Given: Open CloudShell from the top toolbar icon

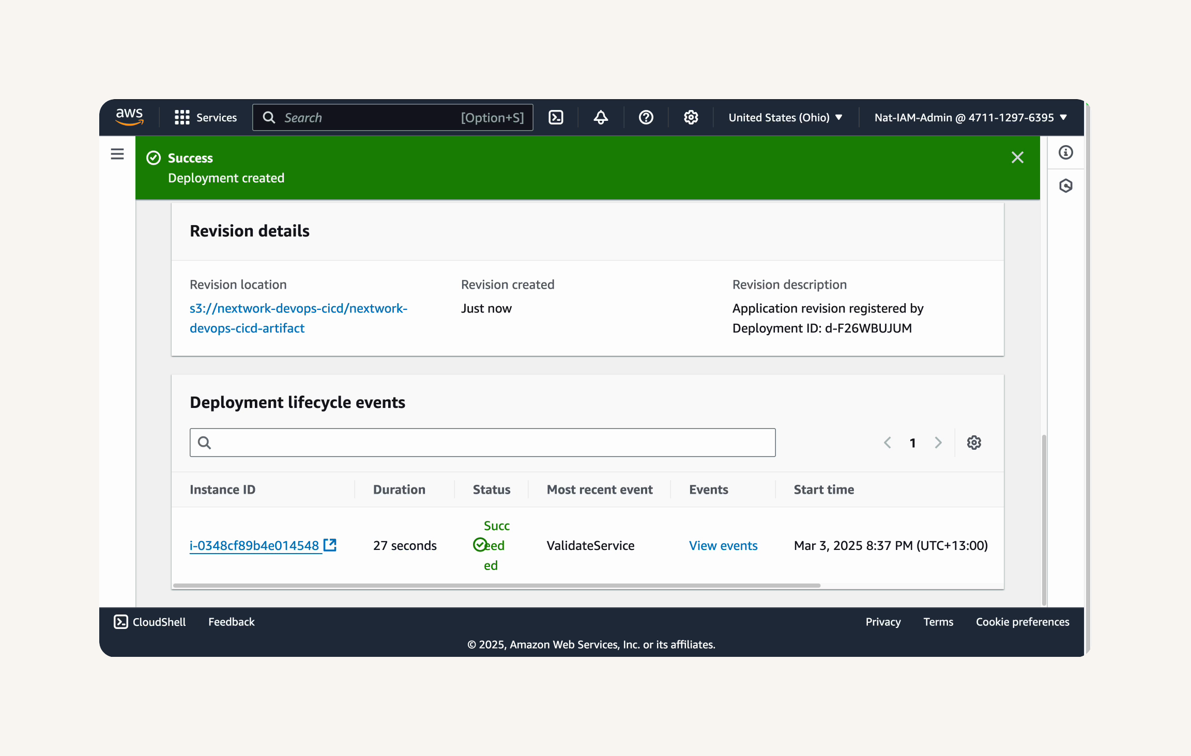Looking at the screenshot, I should (x=556, y=117).
